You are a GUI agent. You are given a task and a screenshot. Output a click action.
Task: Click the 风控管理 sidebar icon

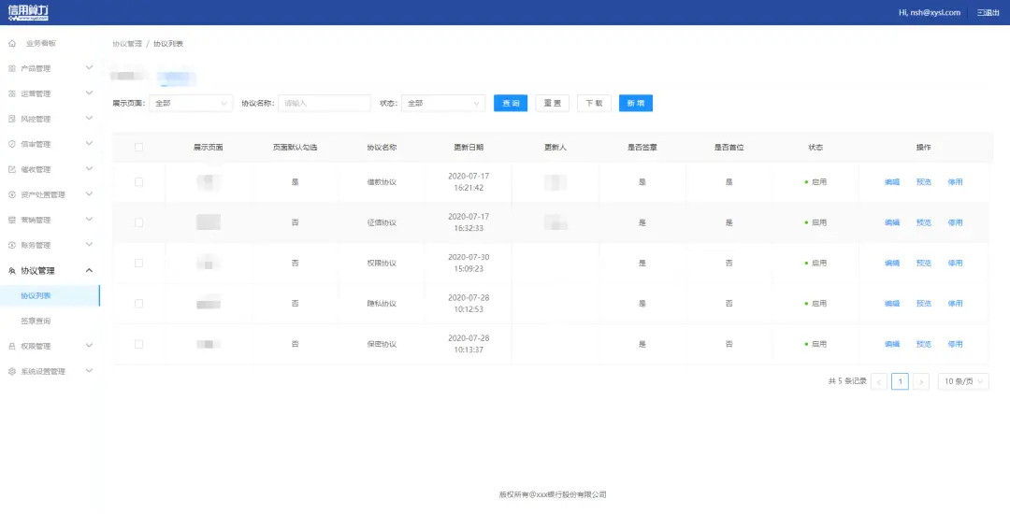[x=12, y=119]
